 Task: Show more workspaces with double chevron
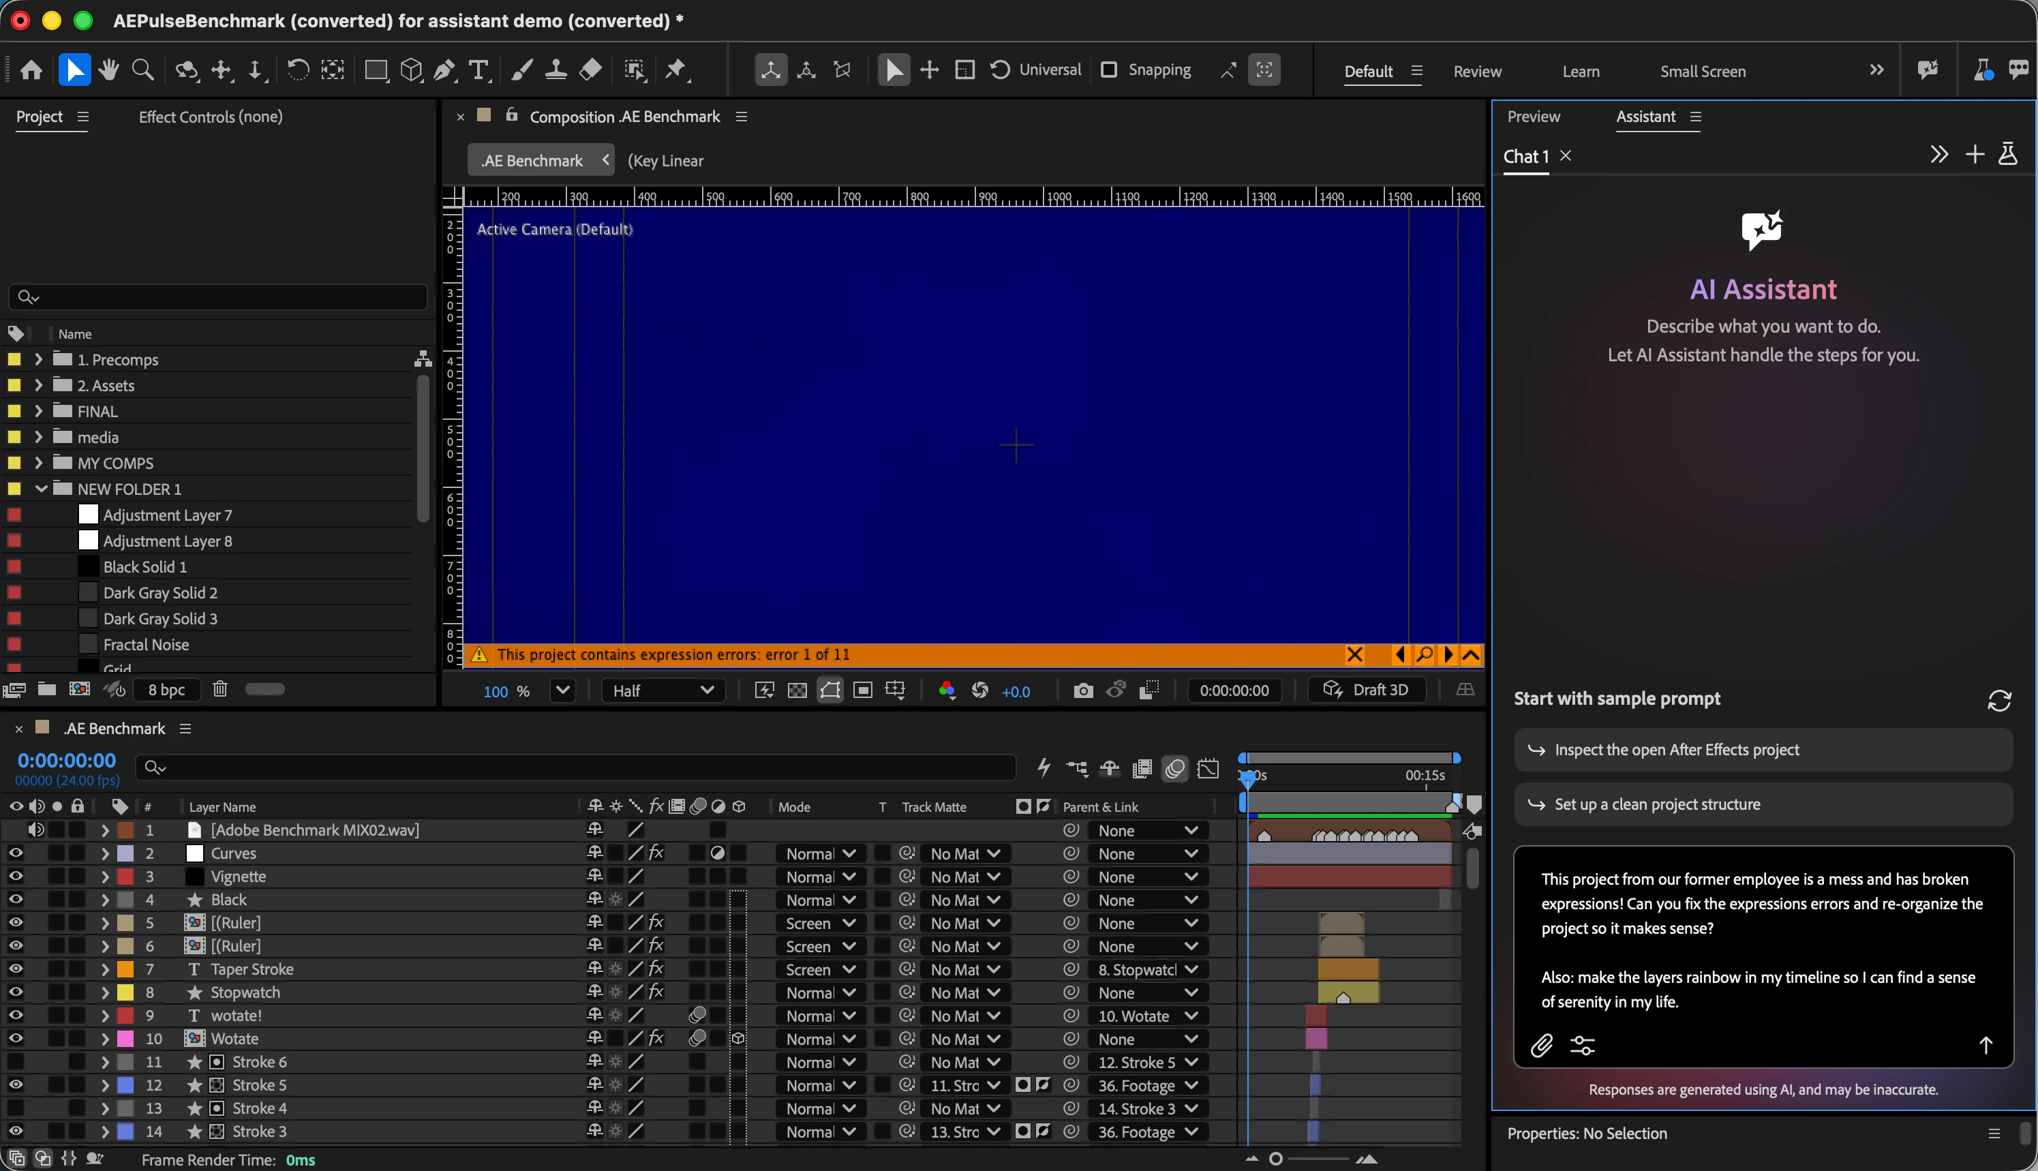tap(1876, 70)
